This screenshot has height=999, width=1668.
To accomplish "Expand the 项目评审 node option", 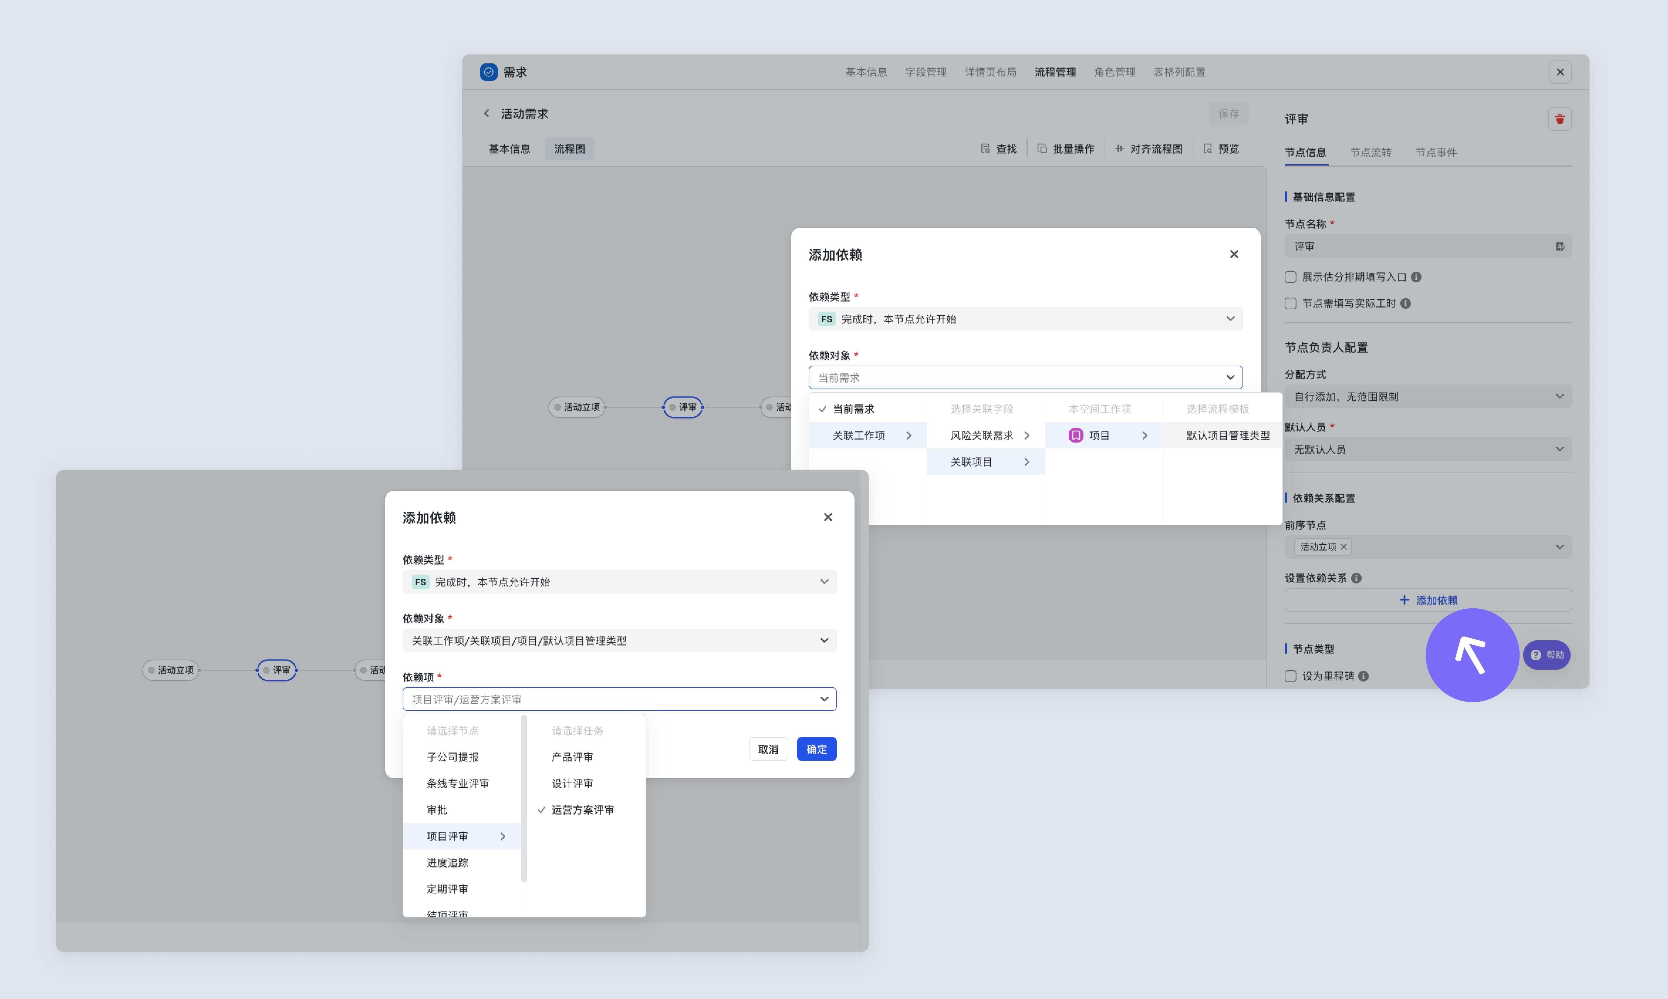I will [462, 837].
